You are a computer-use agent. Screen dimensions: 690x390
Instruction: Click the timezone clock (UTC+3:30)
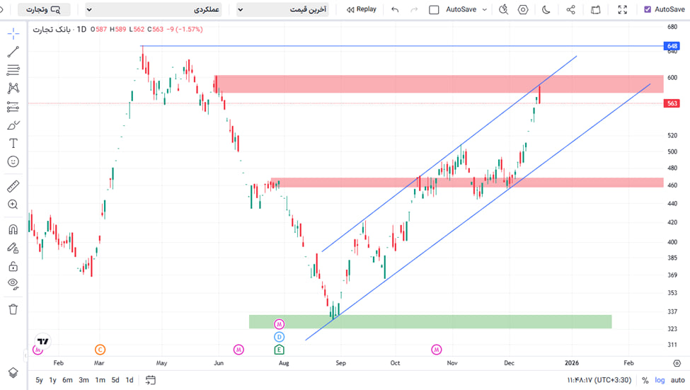[599, 380]
